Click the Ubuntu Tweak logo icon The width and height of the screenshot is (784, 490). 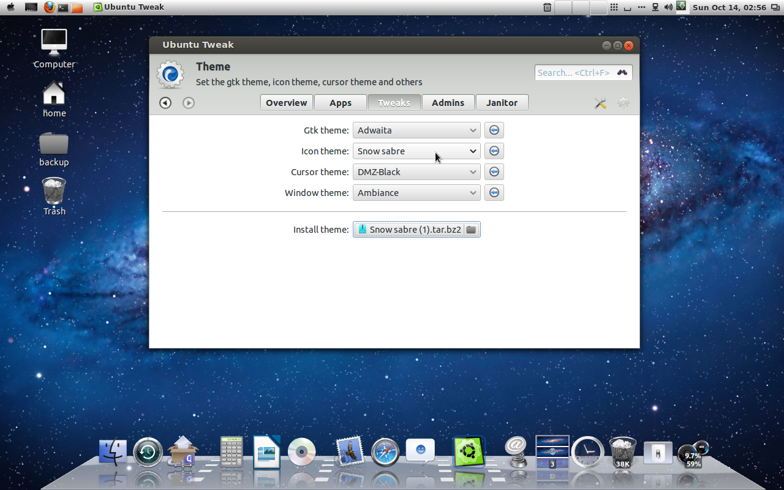click(x=170, y=75)
